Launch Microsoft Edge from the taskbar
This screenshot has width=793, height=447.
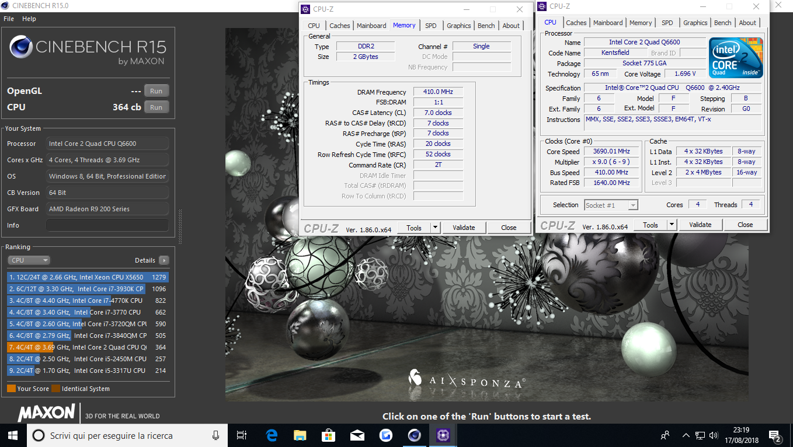[272, 435]
